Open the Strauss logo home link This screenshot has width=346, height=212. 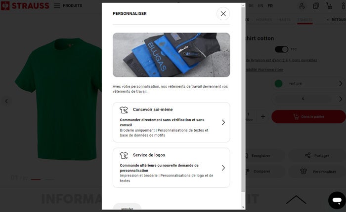tap(25, 5)
